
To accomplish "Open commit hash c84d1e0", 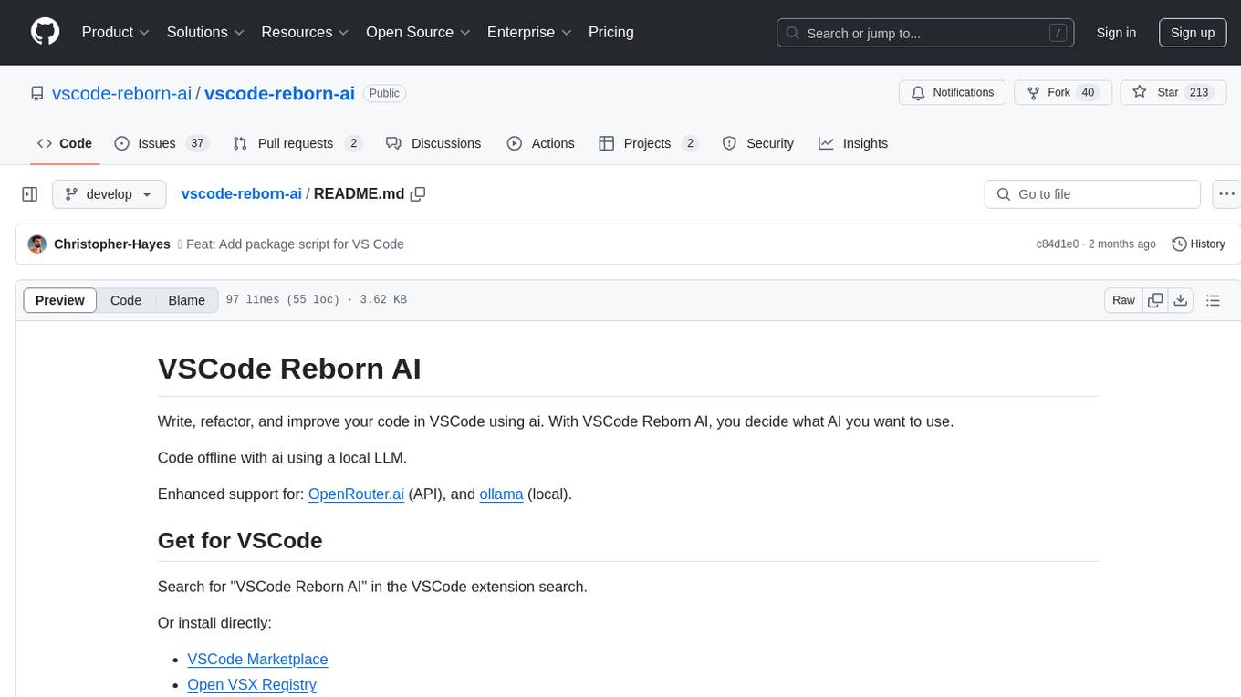I will tap(1058, 244).
